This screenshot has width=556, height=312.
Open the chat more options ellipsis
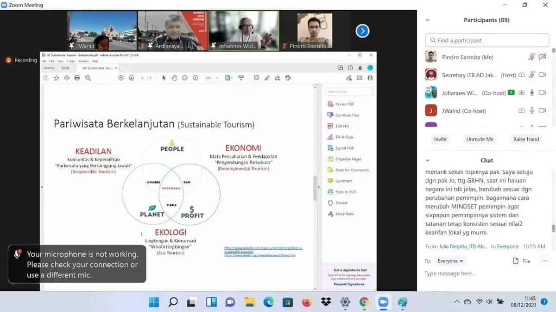point(545,261)
